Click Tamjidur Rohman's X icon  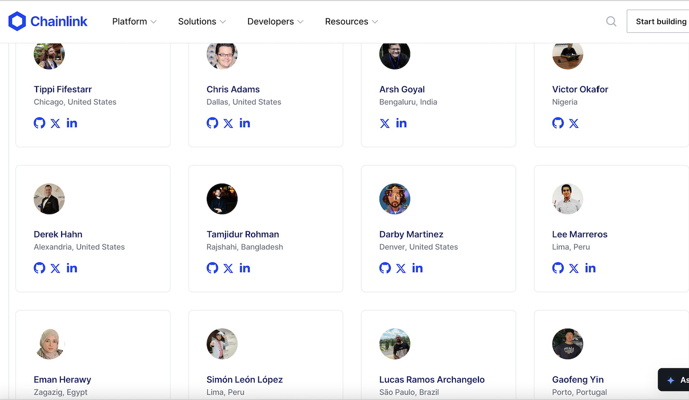point(228,268)
